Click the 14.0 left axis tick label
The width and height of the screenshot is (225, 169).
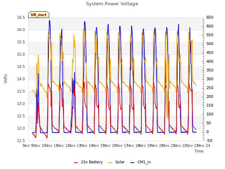pos(21,79)
